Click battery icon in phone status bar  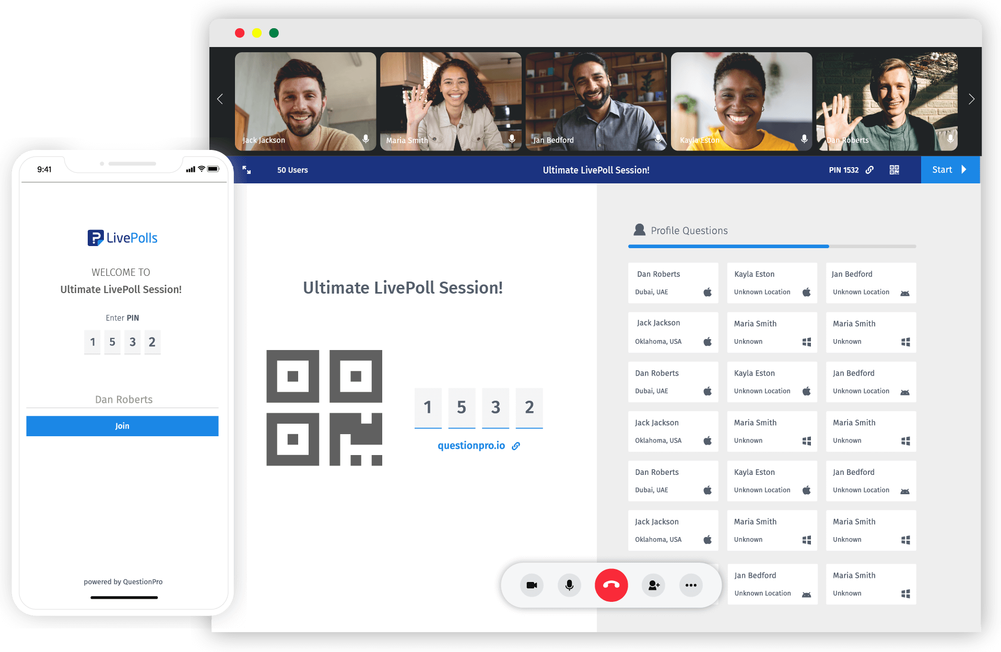pos(214,169)
